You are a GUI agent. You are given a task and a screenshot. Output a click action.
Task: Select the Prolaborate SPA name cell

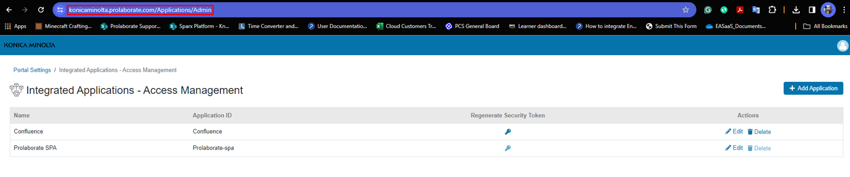[x=35, y=148]
